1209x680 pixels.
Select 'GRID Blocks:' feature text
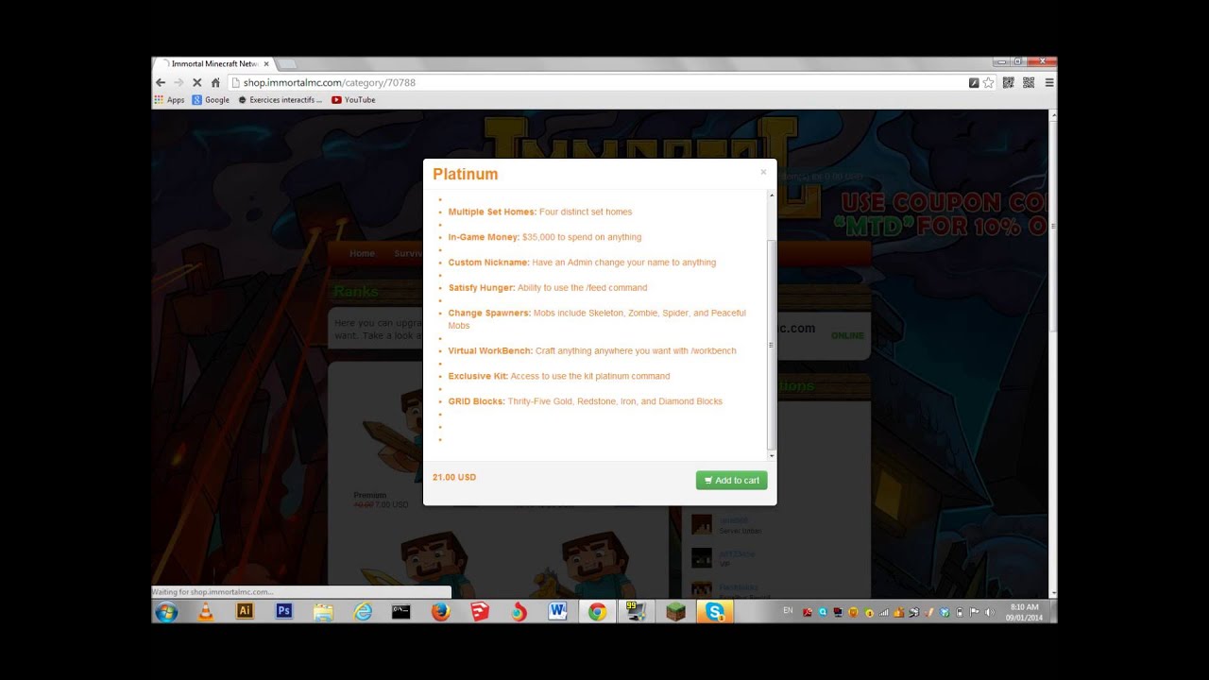click(476, 402)
